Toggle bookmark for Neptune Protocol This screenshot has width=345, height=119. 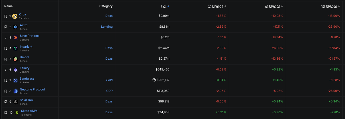pyautogui.click(x=6, y=91)
